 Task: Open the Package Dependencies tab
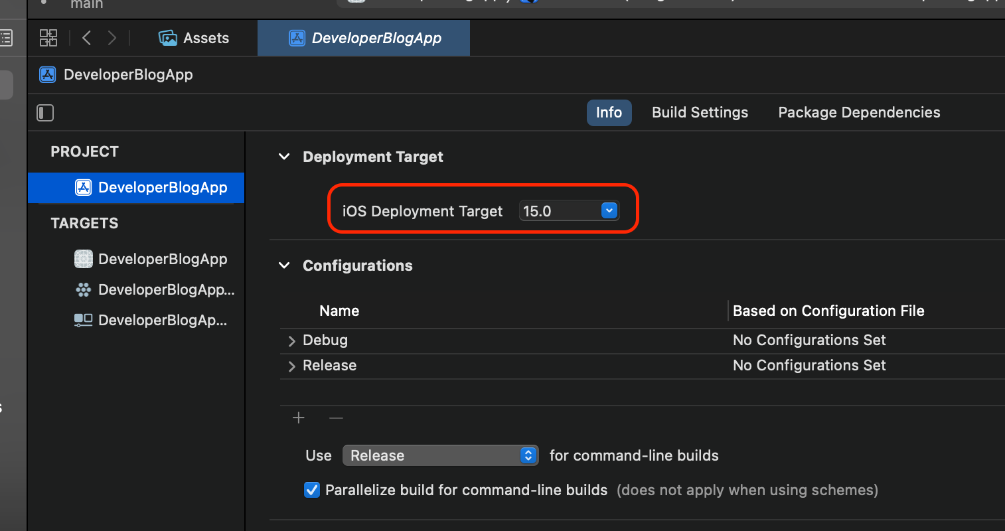point(859,112)
